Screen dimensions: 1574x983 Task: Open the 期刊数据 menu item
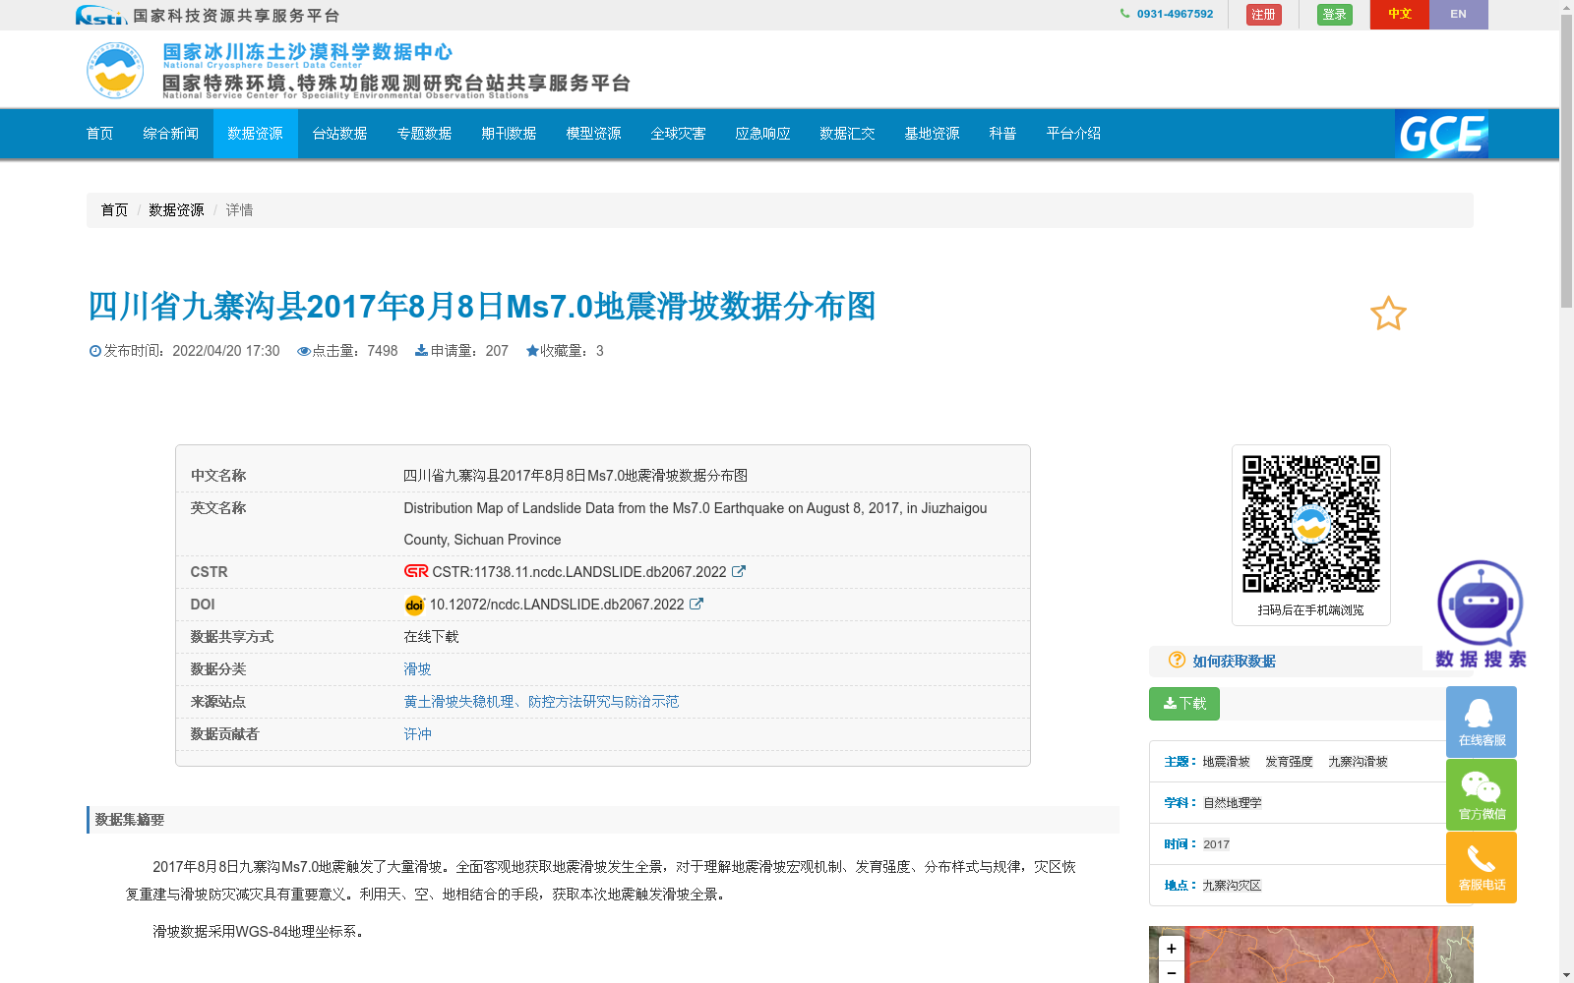click(510, 134)
